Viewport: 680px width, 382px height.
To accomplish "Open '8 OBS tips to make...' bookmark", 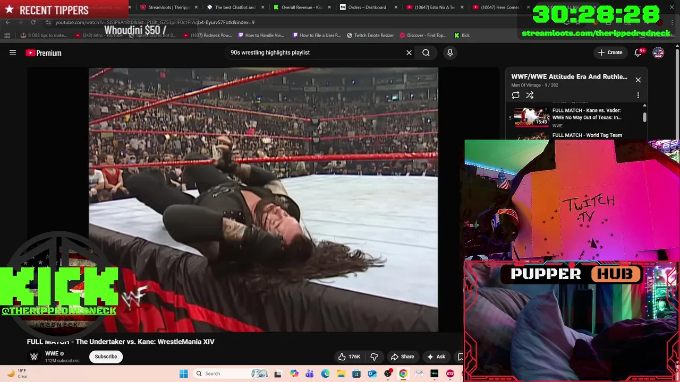I will [x=44, y=36].
